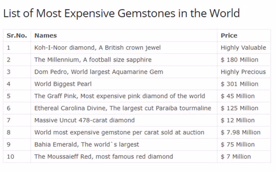This screenshot has height=172, width=276.
Task: Click the Sr.No. column header
Action: pyautogui.click(x=16, y=36)
